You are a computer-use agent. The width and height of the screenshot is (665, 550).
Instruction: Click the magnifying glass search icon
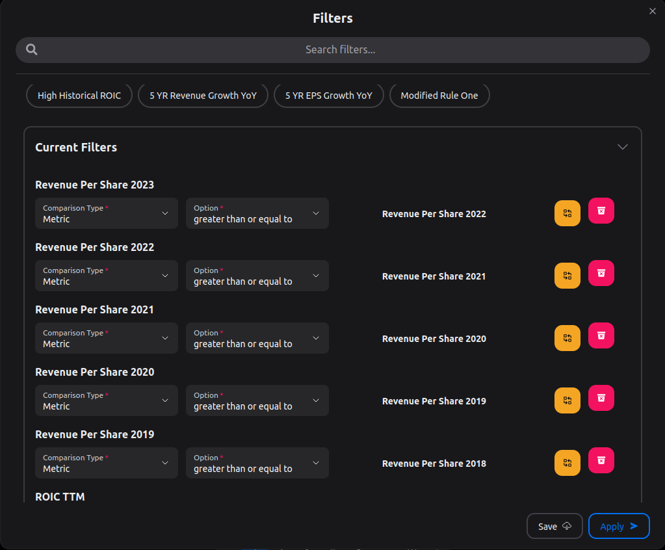(x=31, y=49)
